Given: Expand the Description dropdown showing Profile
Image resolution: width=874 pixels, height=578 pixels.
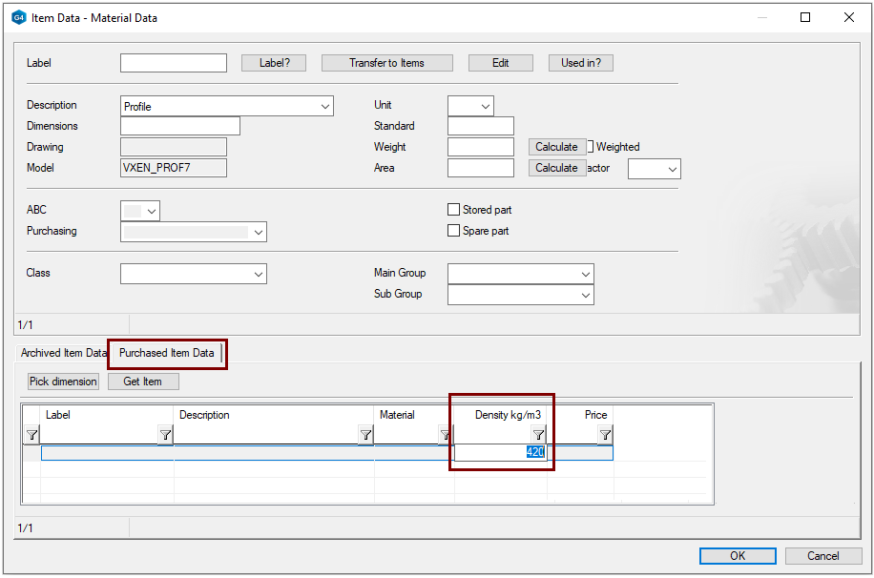Looking at the screenshot, I should pos(325,107).
